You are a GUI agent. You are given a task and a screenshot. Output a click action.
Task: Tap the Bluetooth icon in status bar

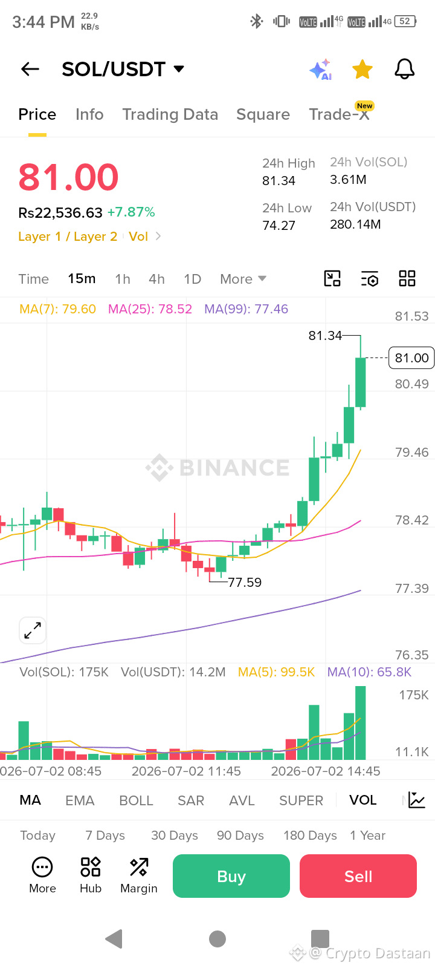257,21
